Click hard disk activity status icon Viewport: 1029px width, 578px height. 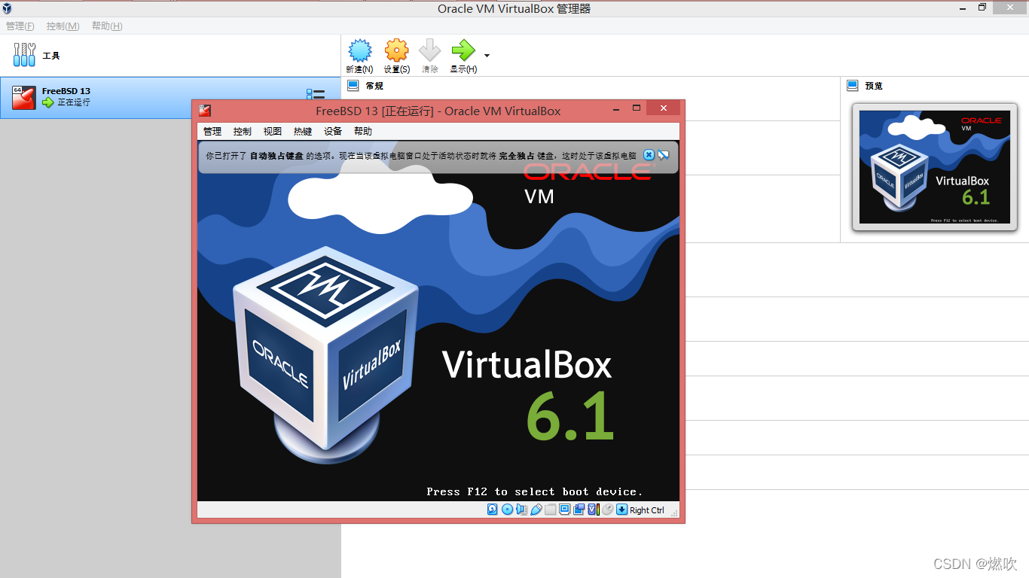tap(492, 510)
